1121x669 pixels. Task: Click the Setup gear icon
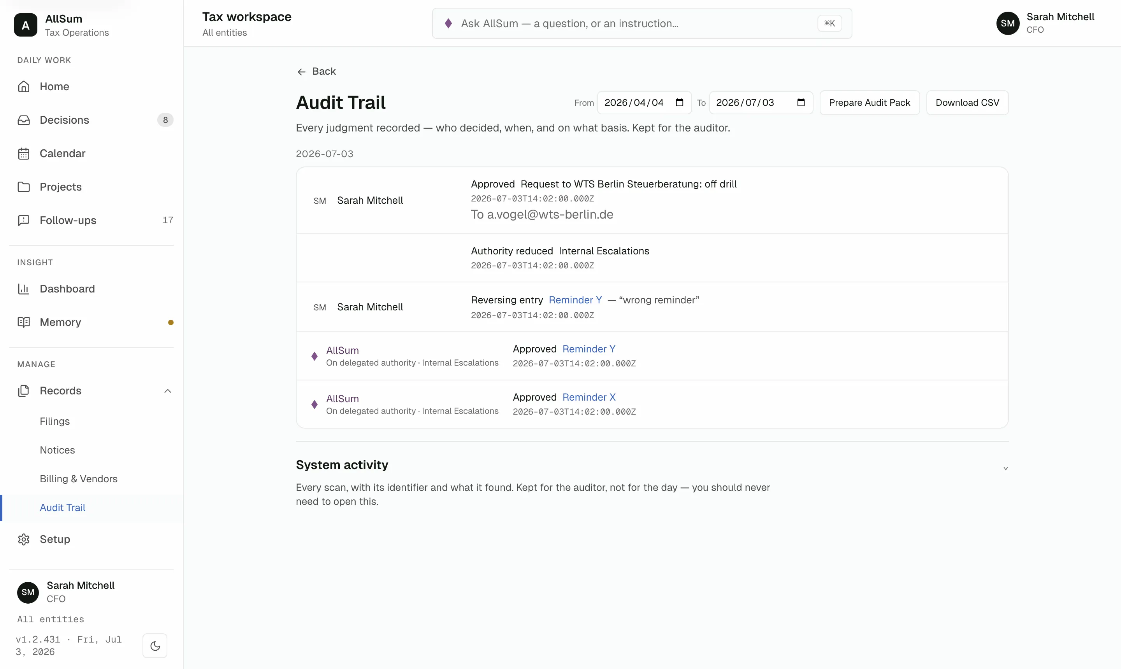tap(23, 539)
